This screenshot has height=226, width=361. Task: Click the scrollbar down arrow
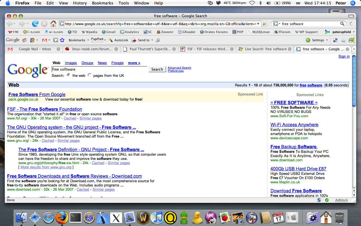[x=354, y=195]
